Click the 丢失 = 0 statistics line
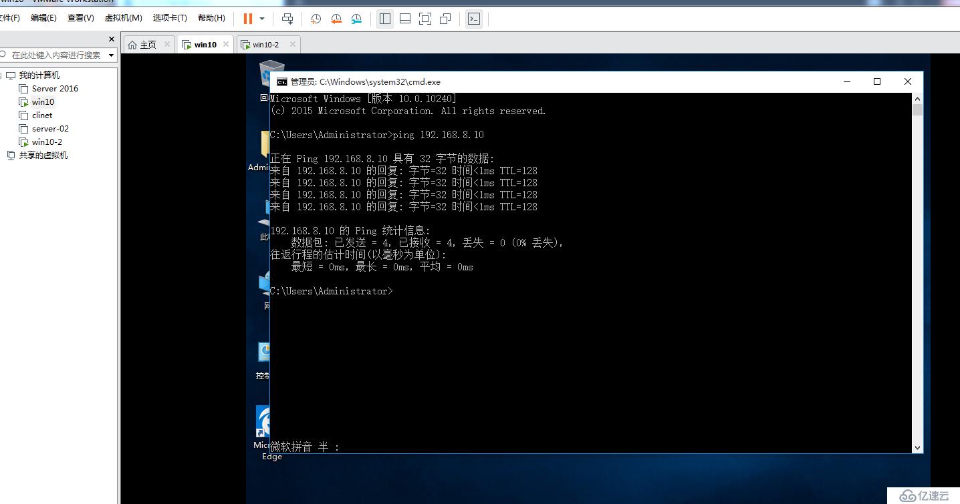The image size is (960, 504). pyautogui.click(x=428, y=243)
